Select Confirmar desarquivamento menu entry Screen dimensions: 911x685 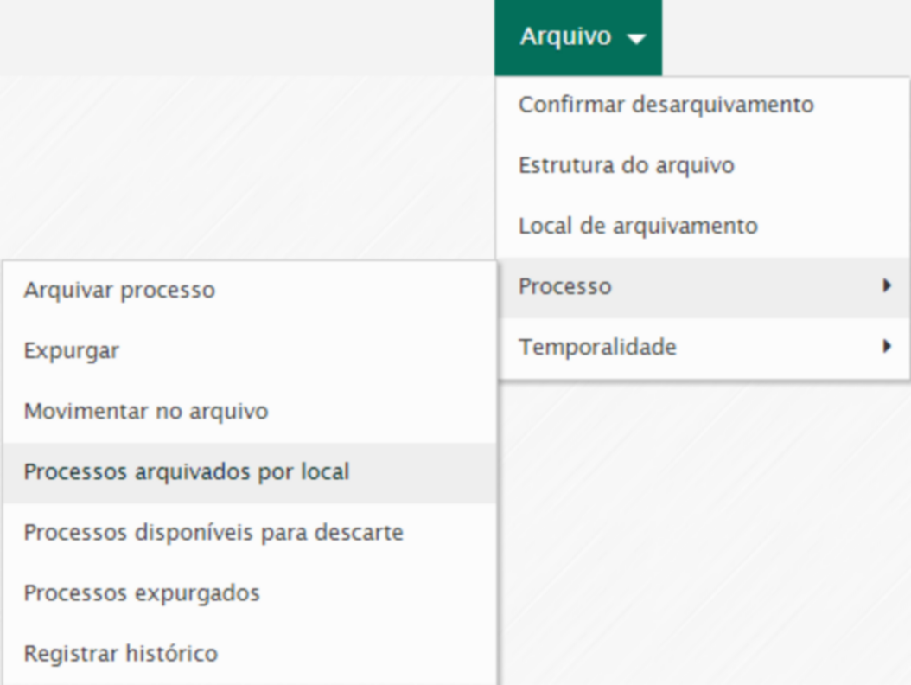coord(703,105)
